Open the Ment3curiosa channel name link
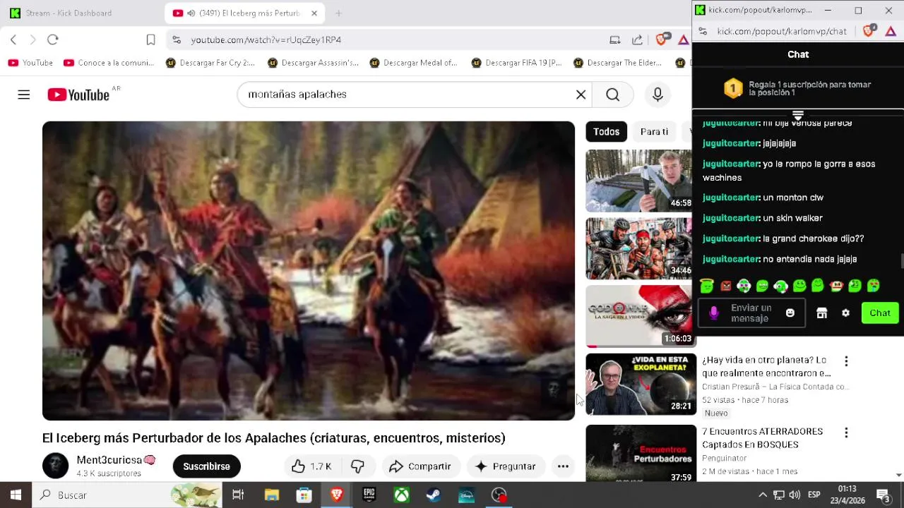Screen dimensions: 904x508 click(x=109, y=460)
